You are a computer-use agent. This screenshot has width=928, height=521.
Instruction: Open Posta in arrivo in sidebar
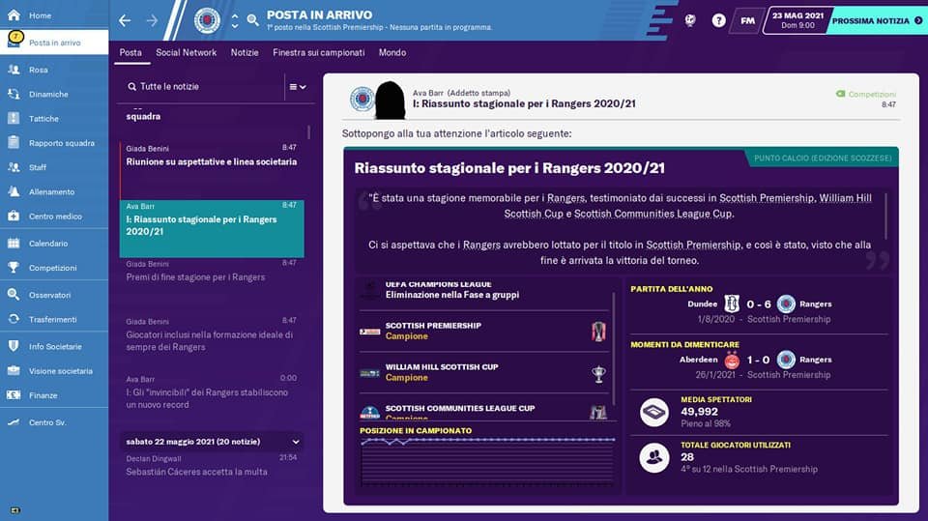(x=54, y=42)
